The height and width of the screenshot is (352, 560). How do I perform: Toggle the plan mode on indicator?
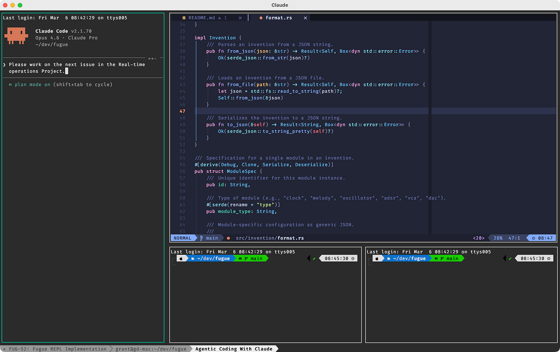(32, 84)
